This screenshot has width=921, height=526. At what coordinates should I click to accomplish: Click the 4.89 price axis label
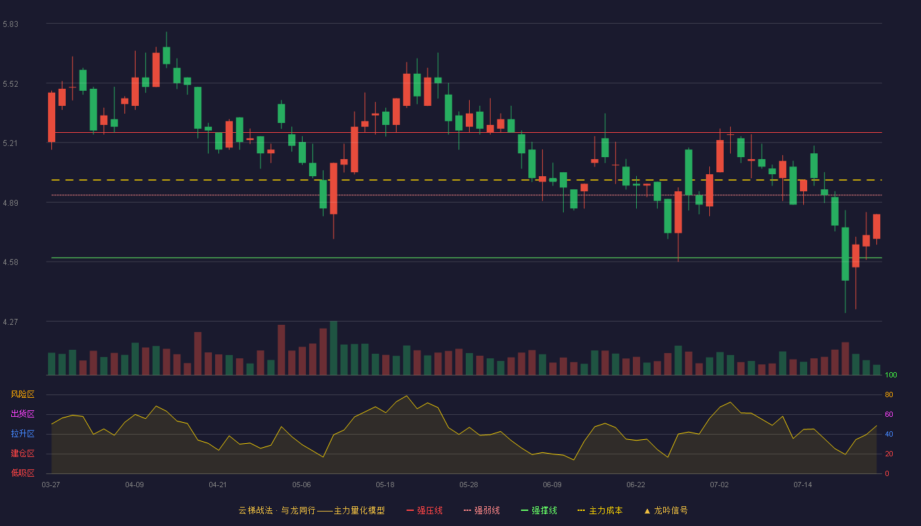click(x=11, y=203)
